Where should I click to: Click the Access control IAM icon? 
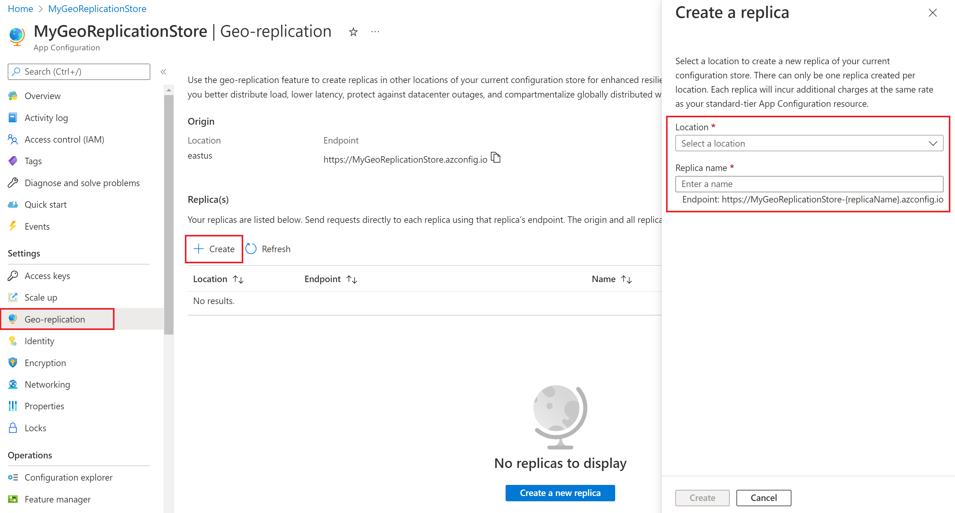pyautogui.click(x=13, y=139)
